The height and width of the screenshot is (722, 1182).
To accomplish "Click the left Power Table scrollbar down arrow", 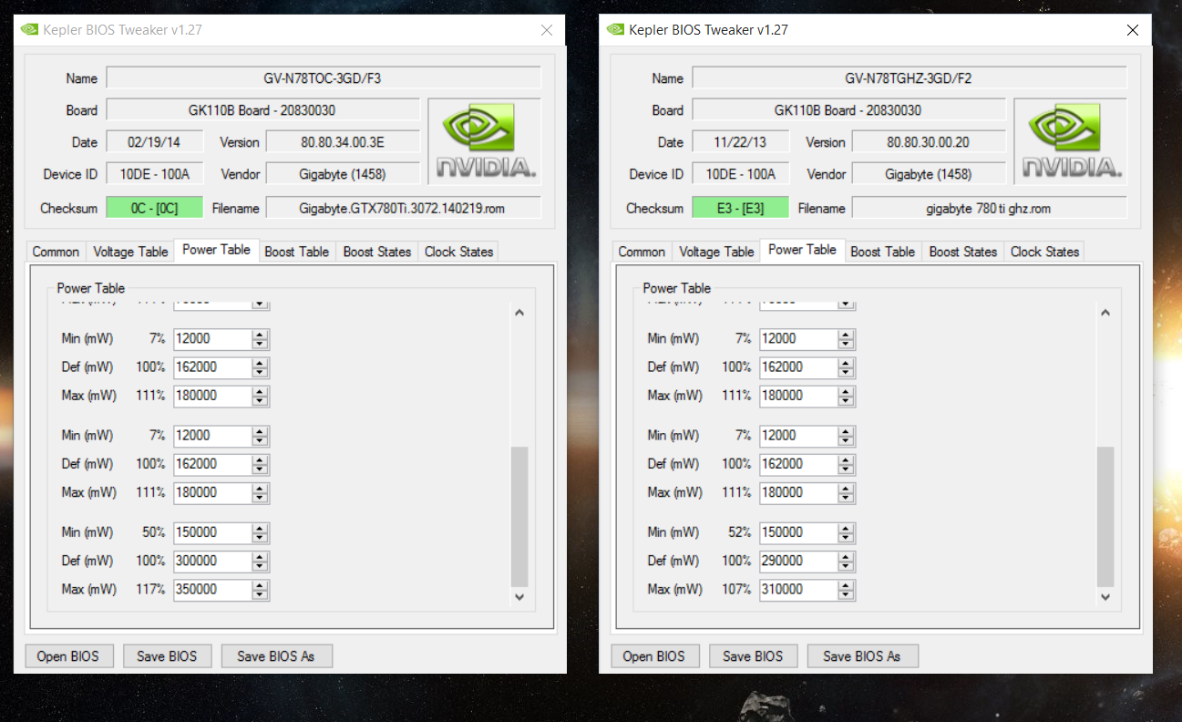I will [519, 597].
